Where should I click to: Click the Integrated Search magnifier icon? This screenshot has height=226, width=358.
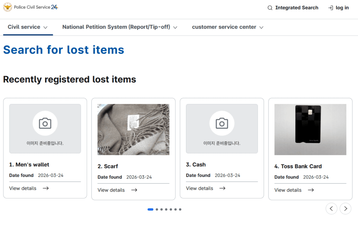tap(270, 8)
